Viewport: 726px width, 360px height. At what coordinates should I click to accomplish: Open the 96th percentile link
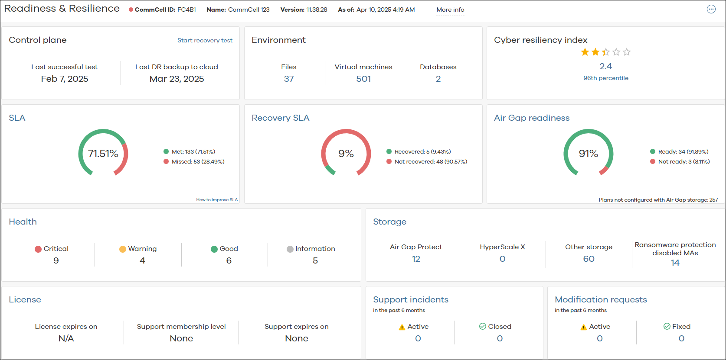(605, 78)
